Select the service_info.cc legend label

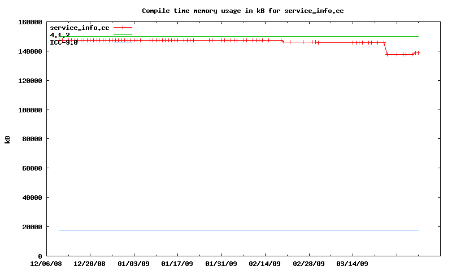[x=79, y=28]
